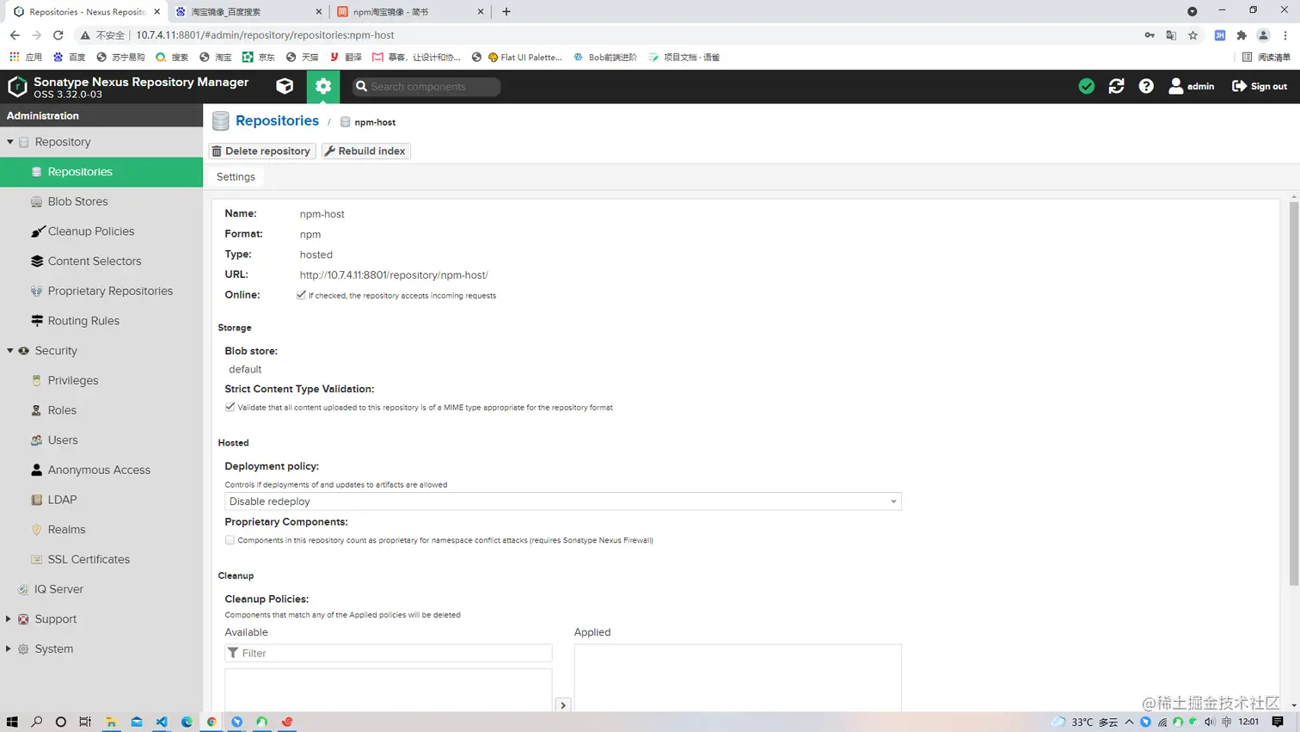Collapse the Security tree section

coord(10,351)
